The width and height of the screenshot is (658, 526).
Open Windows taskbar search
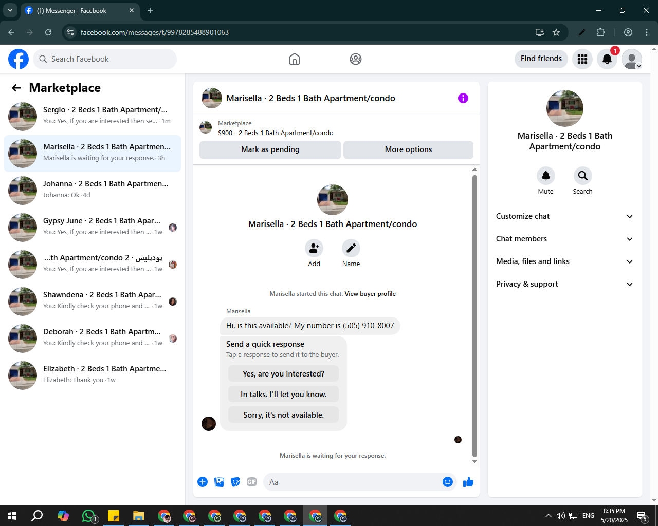tap(37, 516)
